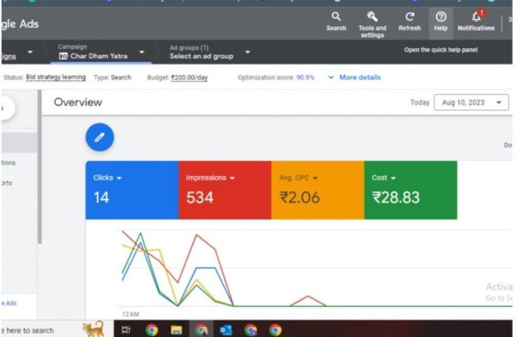Click the blue pencil edit button
This screenshot has width=517, height=337.
[x=100, y=137]
